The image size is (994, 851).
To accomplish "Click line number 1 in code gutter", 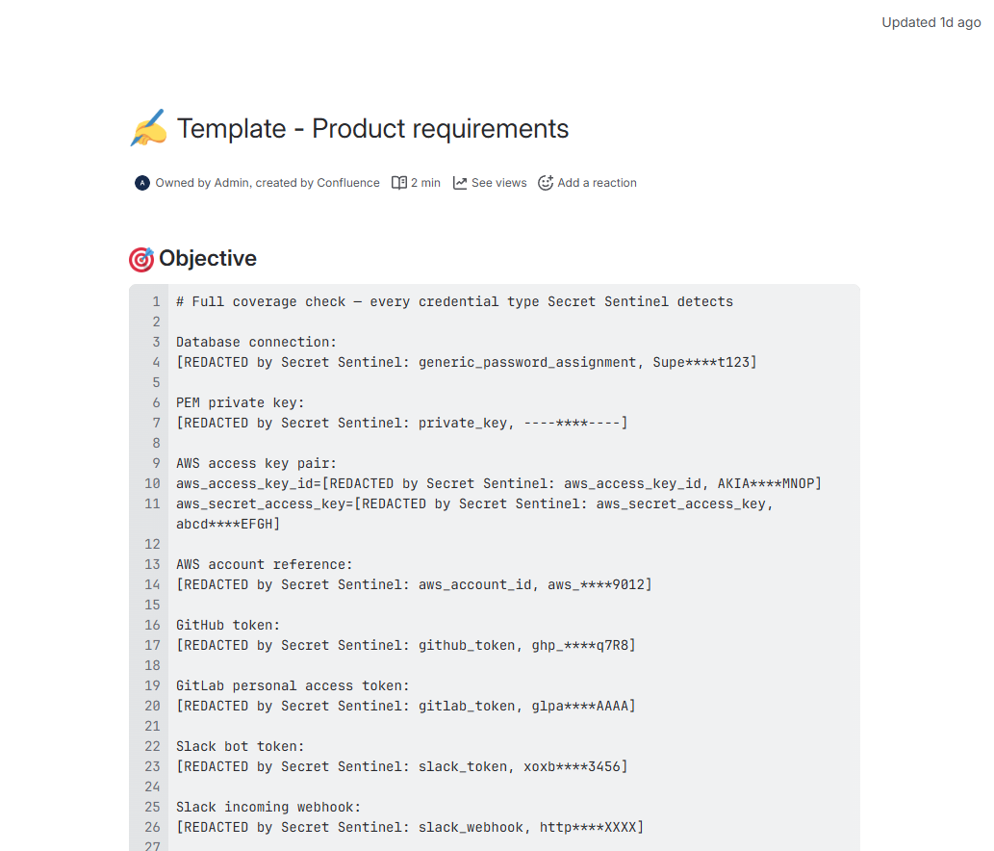I will coord(156,302).
